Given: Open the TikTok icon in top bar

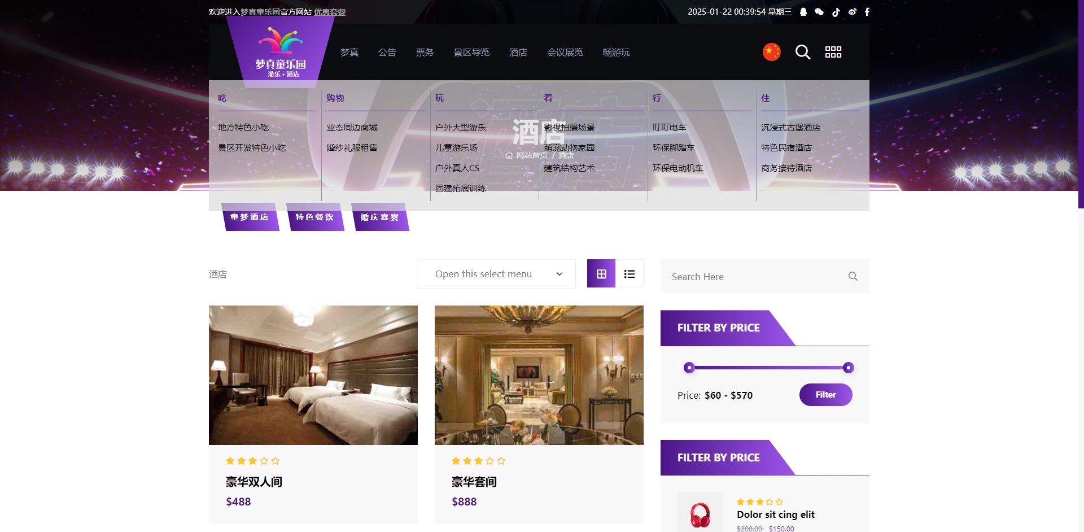Looking at the screenshot, I should 836,12.
